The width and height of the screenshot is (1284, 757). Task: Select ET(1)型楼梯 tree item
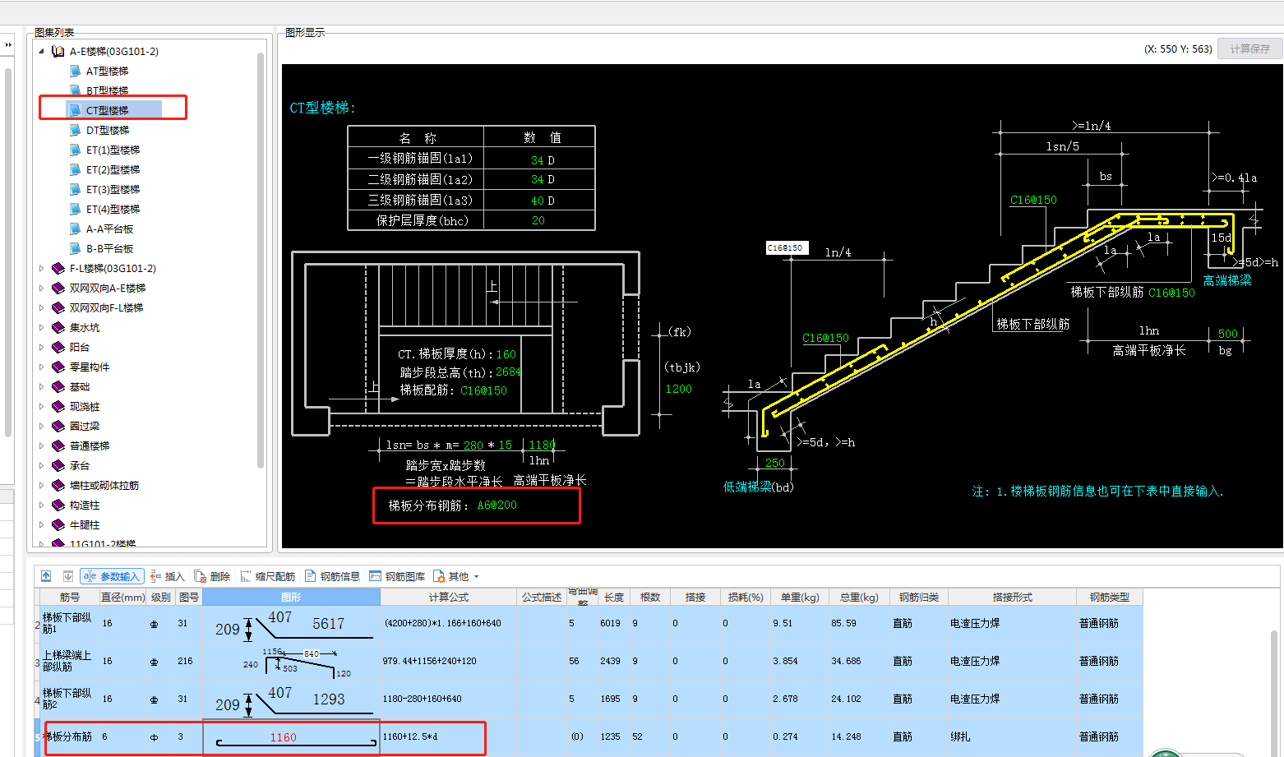pyautogui.click(x=113, y=150)
